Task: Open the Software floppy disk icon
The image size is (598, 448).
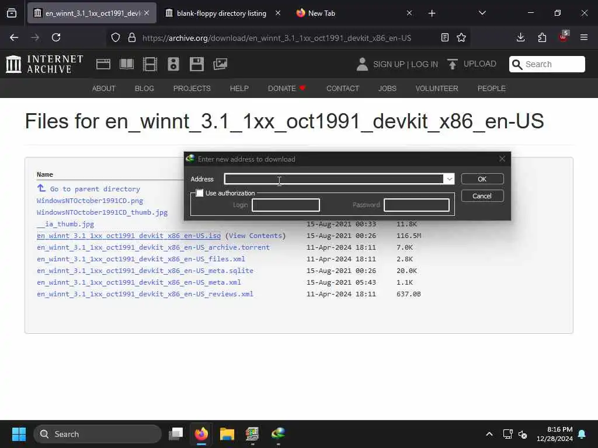Action: pos(197,64)
